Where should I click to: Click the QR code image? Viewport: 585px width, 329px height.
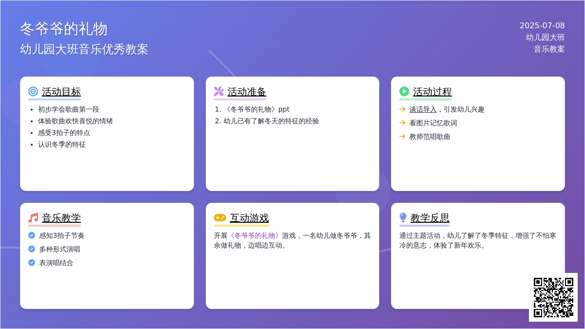coord(553,297)
